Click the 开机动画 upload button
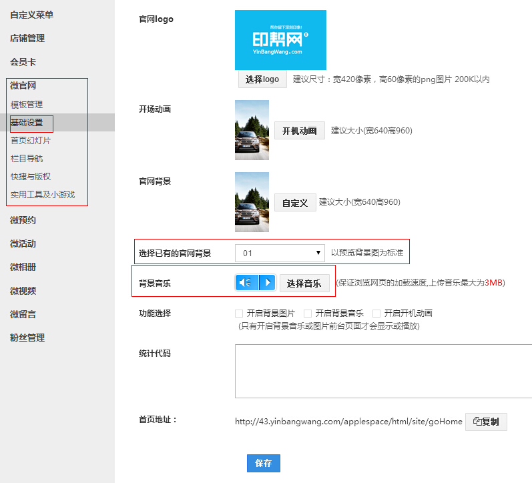532x483 pixels. (299, 131)
